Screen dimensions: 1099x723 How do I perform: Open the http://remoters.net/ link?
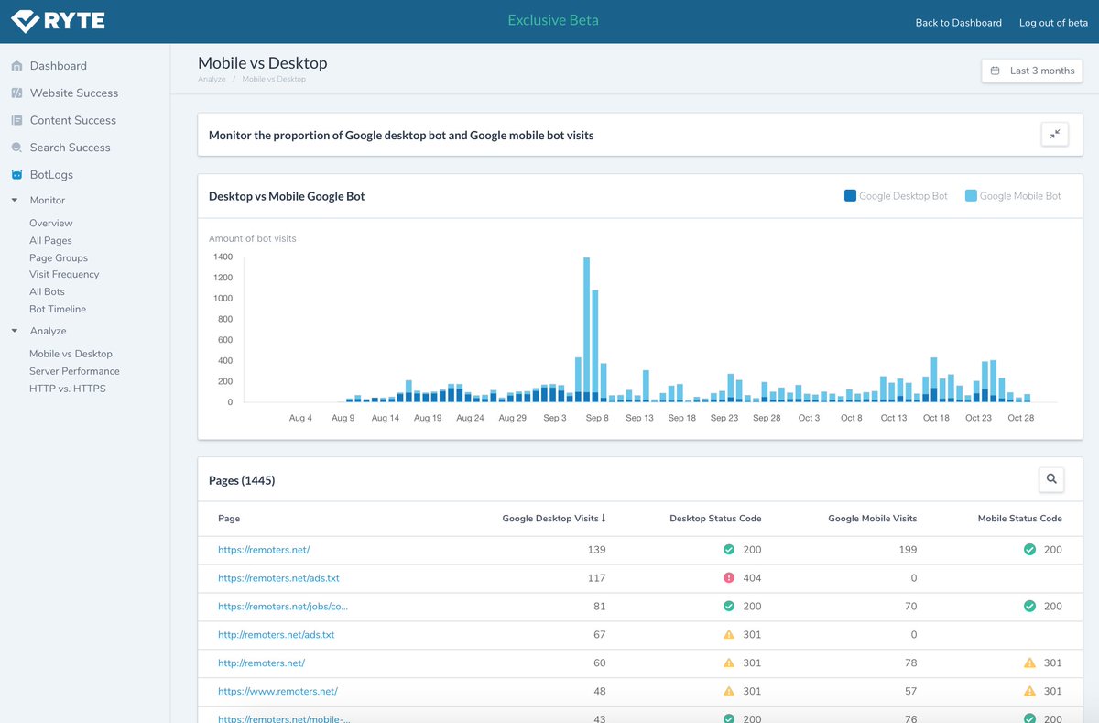click(x=261, y=663)
